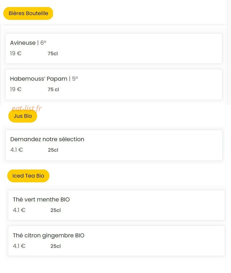
Task: Select the Bières Bouteille category tag
Action: [x=28, y=13]
